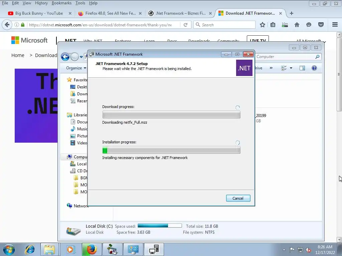The height and width of the screenshot is (256, 342).
Task: Open Windows Media Player from taskbar
Action: [70, 249]
